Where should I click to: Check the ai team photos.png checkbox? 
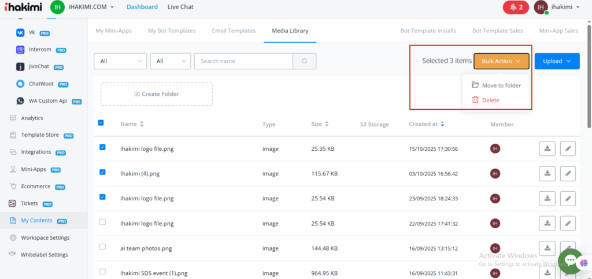(102, 247)
